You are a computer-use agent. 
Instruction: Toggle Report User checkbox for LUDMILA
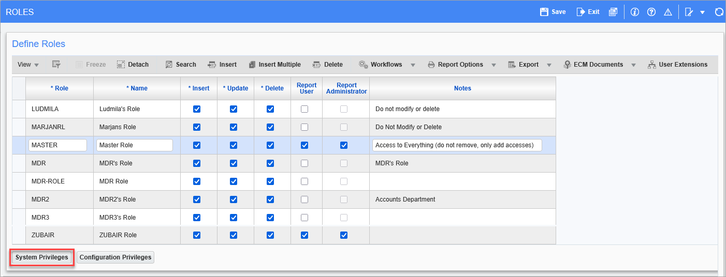click(x=304, y=109)
